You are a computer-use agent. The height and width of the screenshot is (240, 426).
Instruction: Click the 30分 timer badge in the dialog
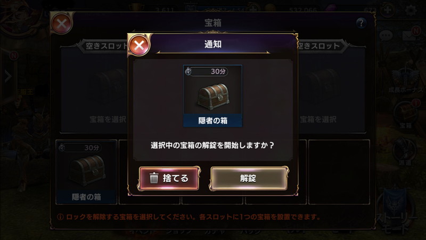[x=208, y=71]
